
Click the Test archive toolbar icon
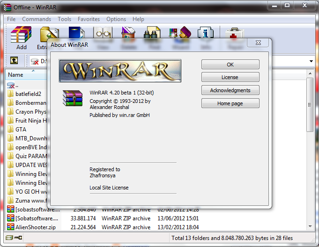click(76, 32)
